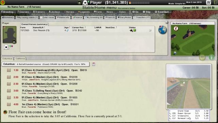The image size is (218, 123).
Task: Select the Doc Reason (73) horse name
Action: coord(41,30)
